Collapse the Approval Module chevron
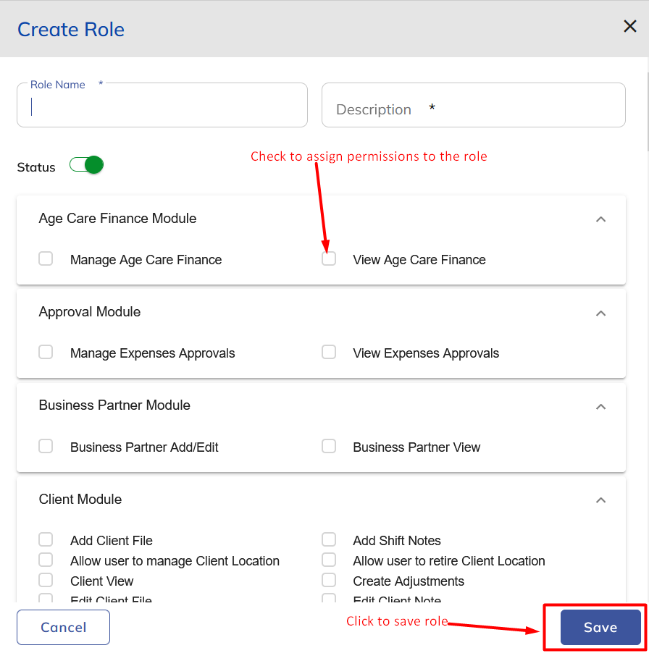 pos(600,313)
